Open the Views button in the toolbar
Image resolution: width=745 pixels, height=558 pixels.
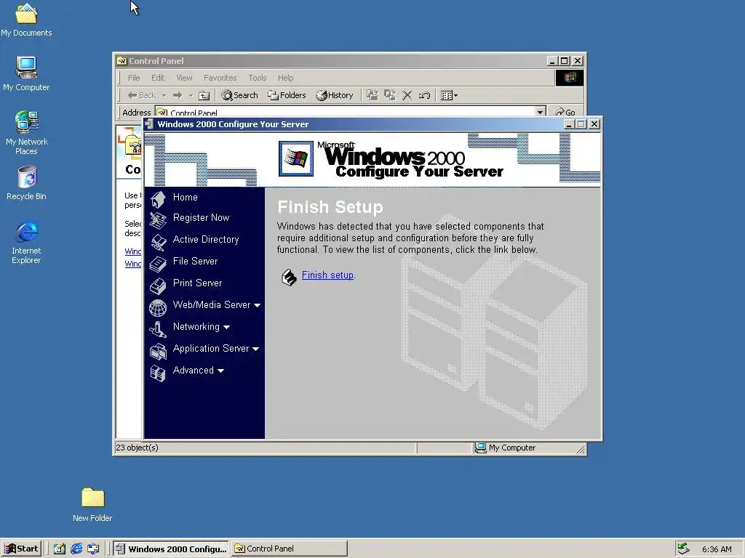[449, 95]
